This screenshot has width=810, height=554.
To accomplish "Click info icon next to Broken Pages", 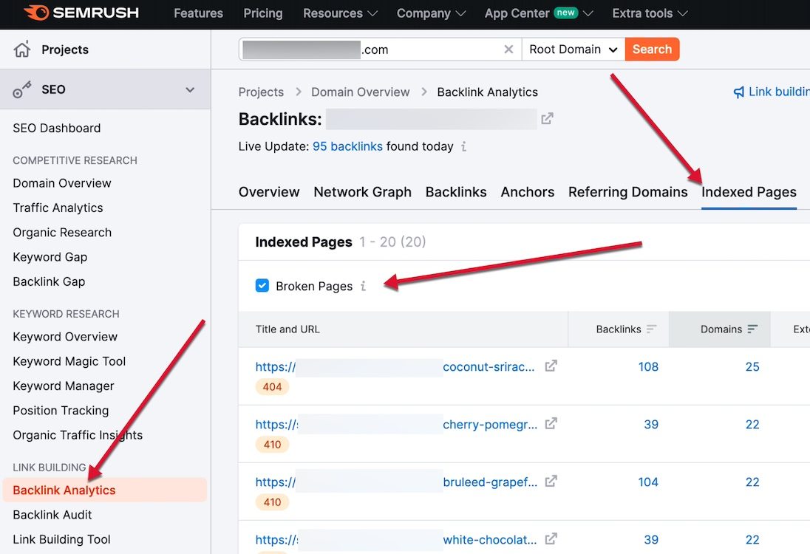I will click(x=363, y=287).
